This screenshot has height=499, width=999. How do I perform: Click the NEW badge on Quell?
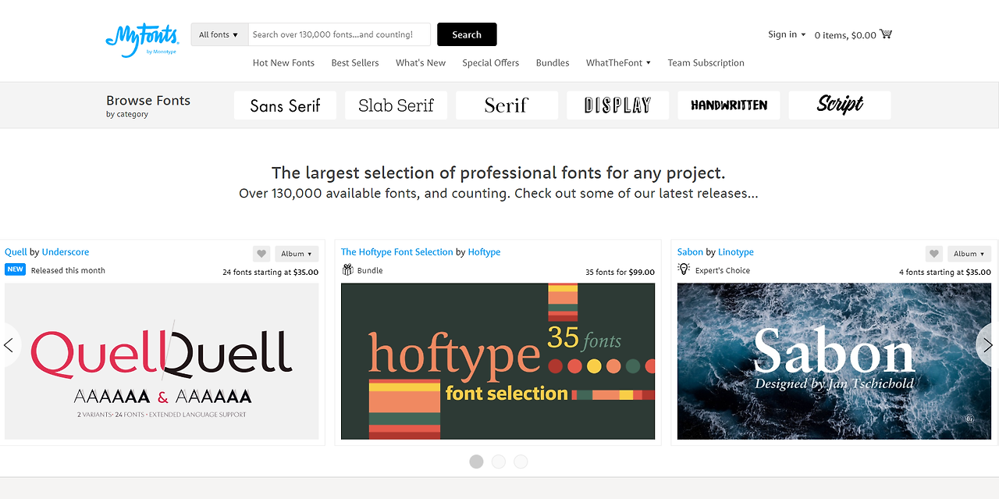coord(15,269)
